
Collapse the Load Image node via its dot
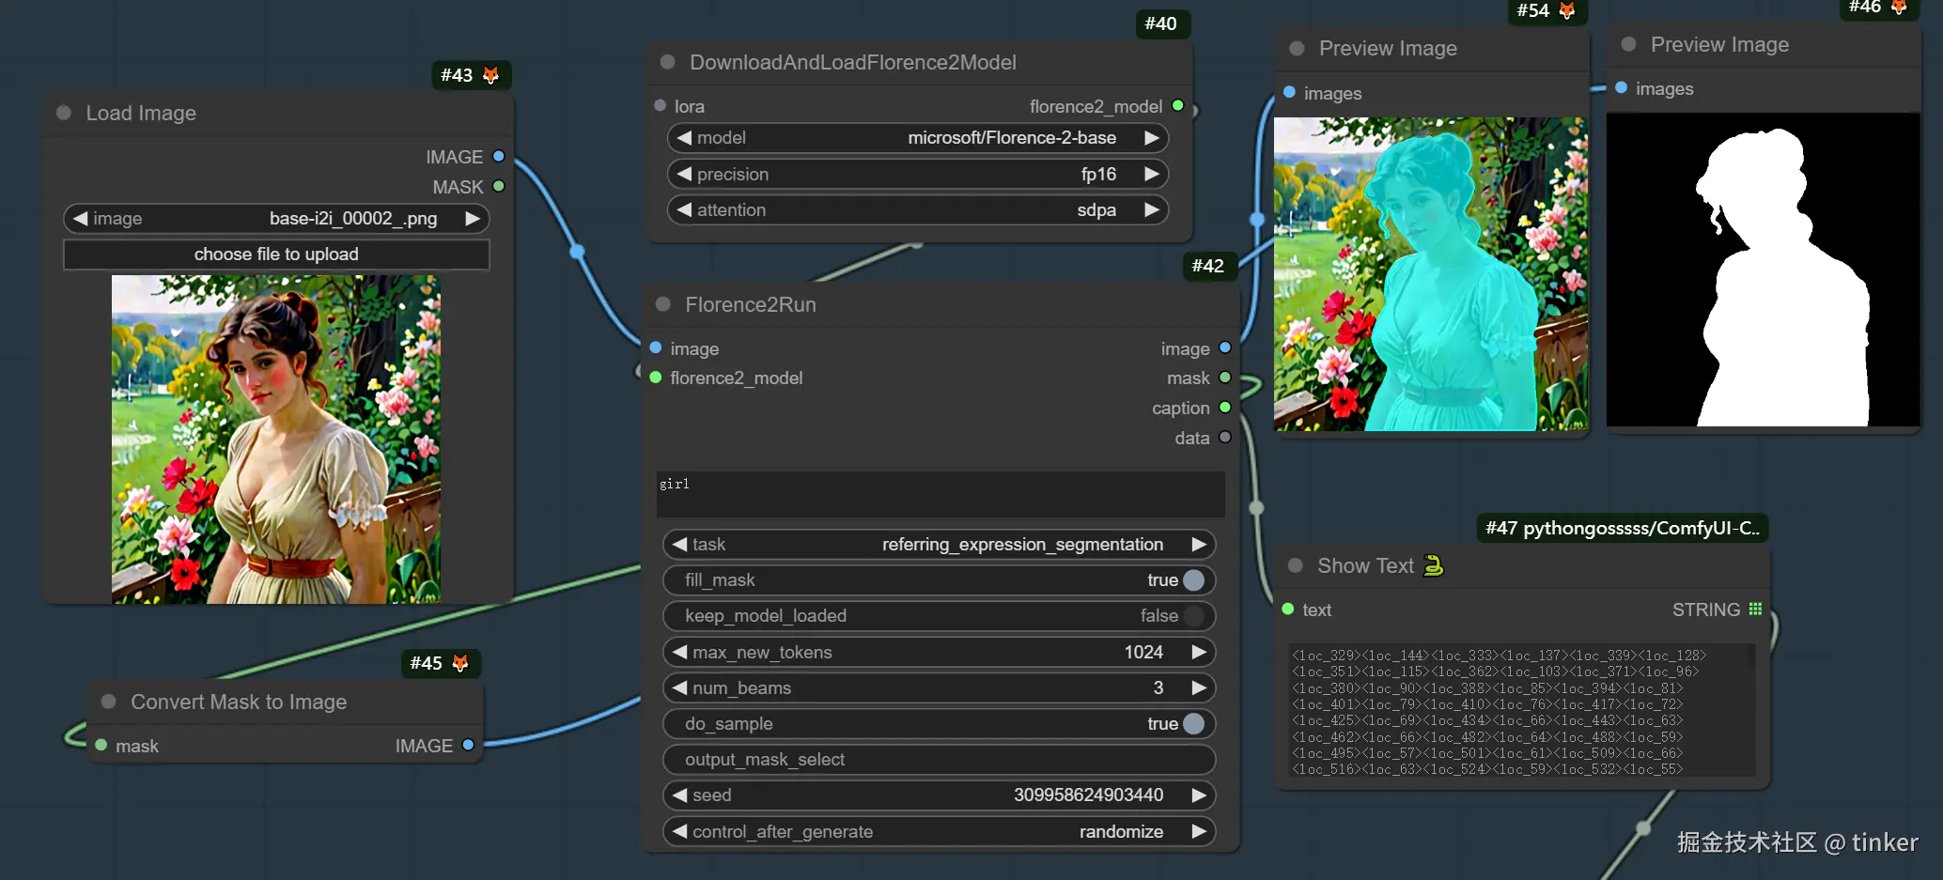(64, 113)
